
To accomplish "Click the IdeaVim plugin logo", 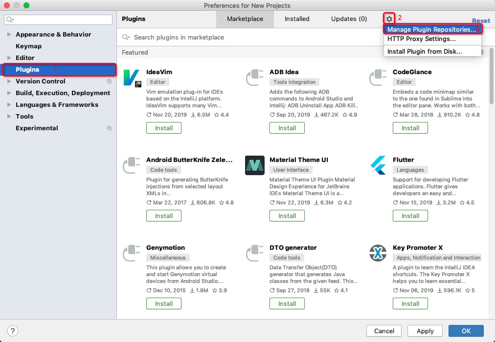I will click(132, 78).
